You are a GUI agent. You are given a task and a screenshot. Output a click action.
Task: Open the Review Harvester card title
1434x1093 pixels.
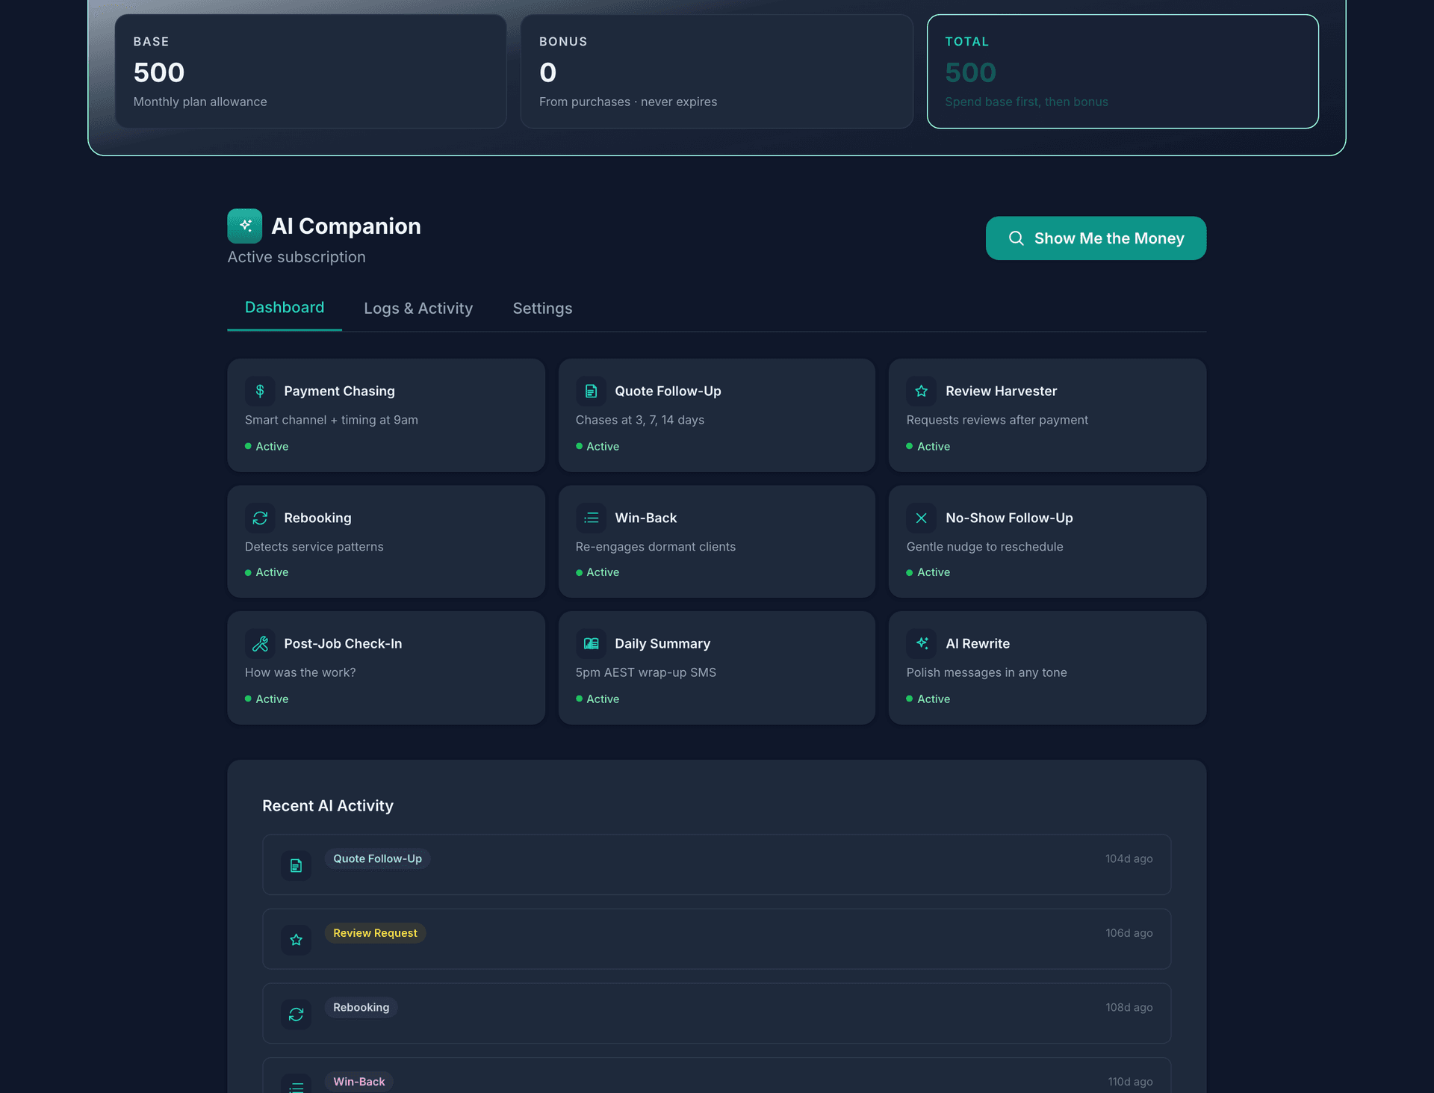tap(1001, 391)
